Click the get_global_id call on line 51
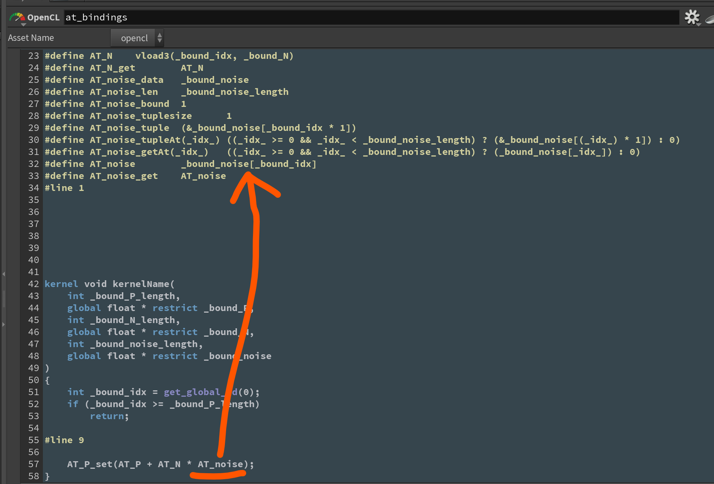 tap(200, 392)
